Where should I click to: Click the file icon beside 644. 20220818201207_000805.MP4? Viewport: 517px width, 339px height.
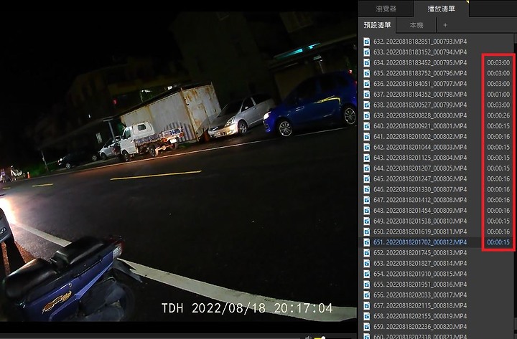tap(366, 168)
